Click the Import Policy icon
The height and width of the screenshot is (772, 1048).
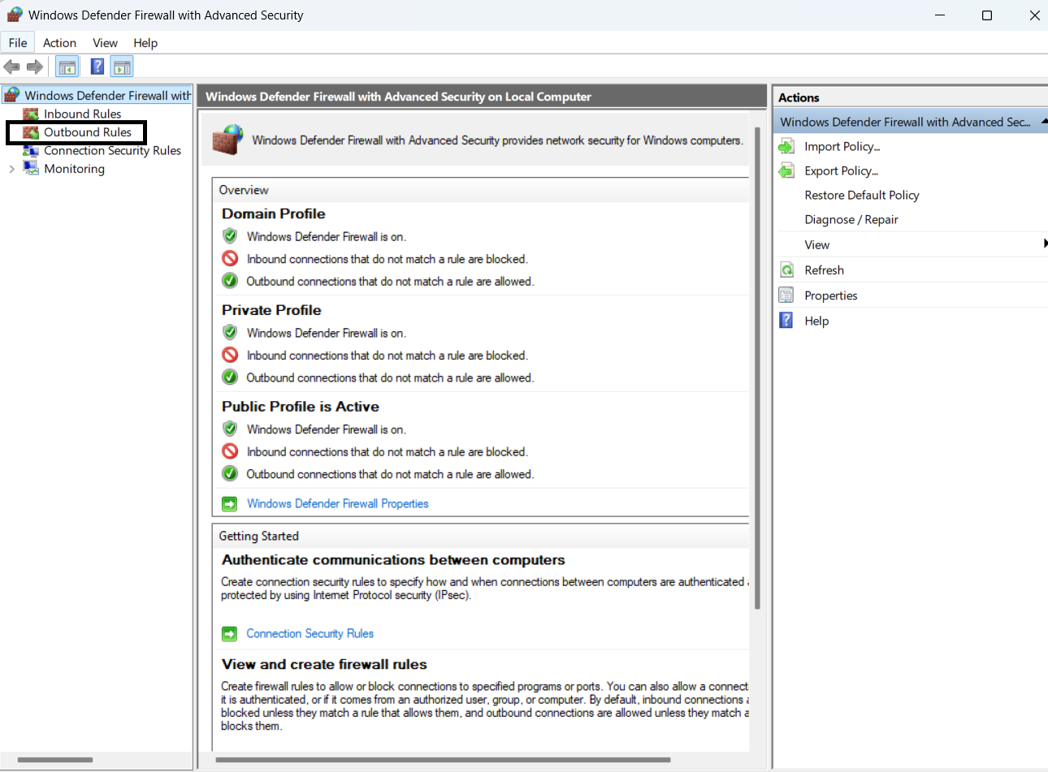786,146
